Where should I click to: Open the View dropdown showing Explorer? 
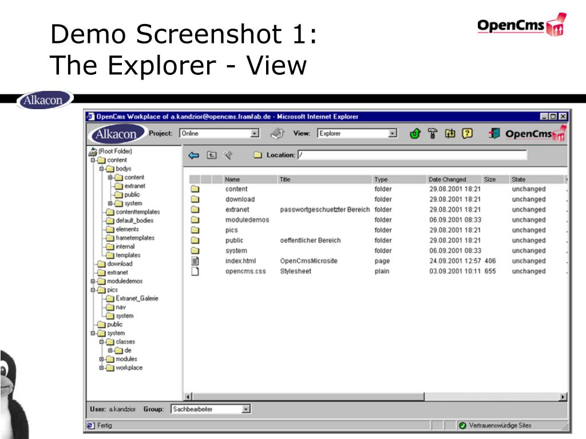click(x=357, y=133)
